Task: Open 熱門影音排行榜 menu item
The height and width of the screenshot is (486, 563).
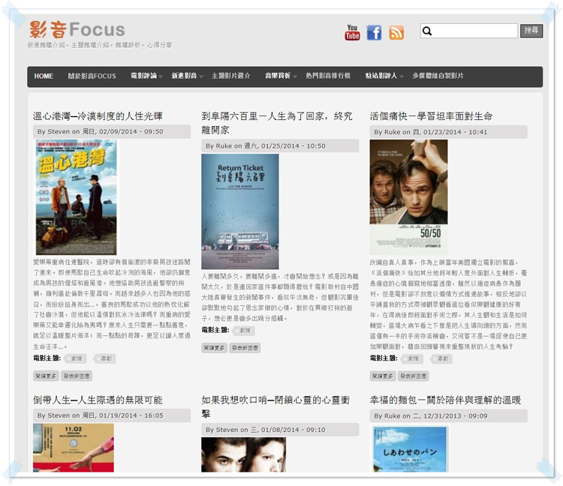Action: click(x=328, y=76)
